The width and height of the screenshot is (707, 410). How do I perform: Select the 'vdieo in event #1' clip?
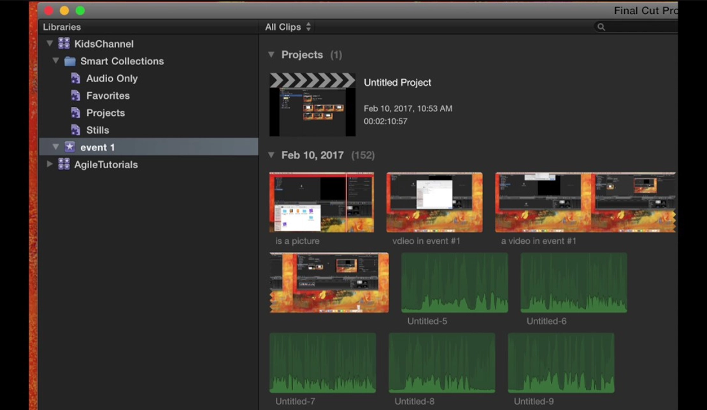point(434,202)
